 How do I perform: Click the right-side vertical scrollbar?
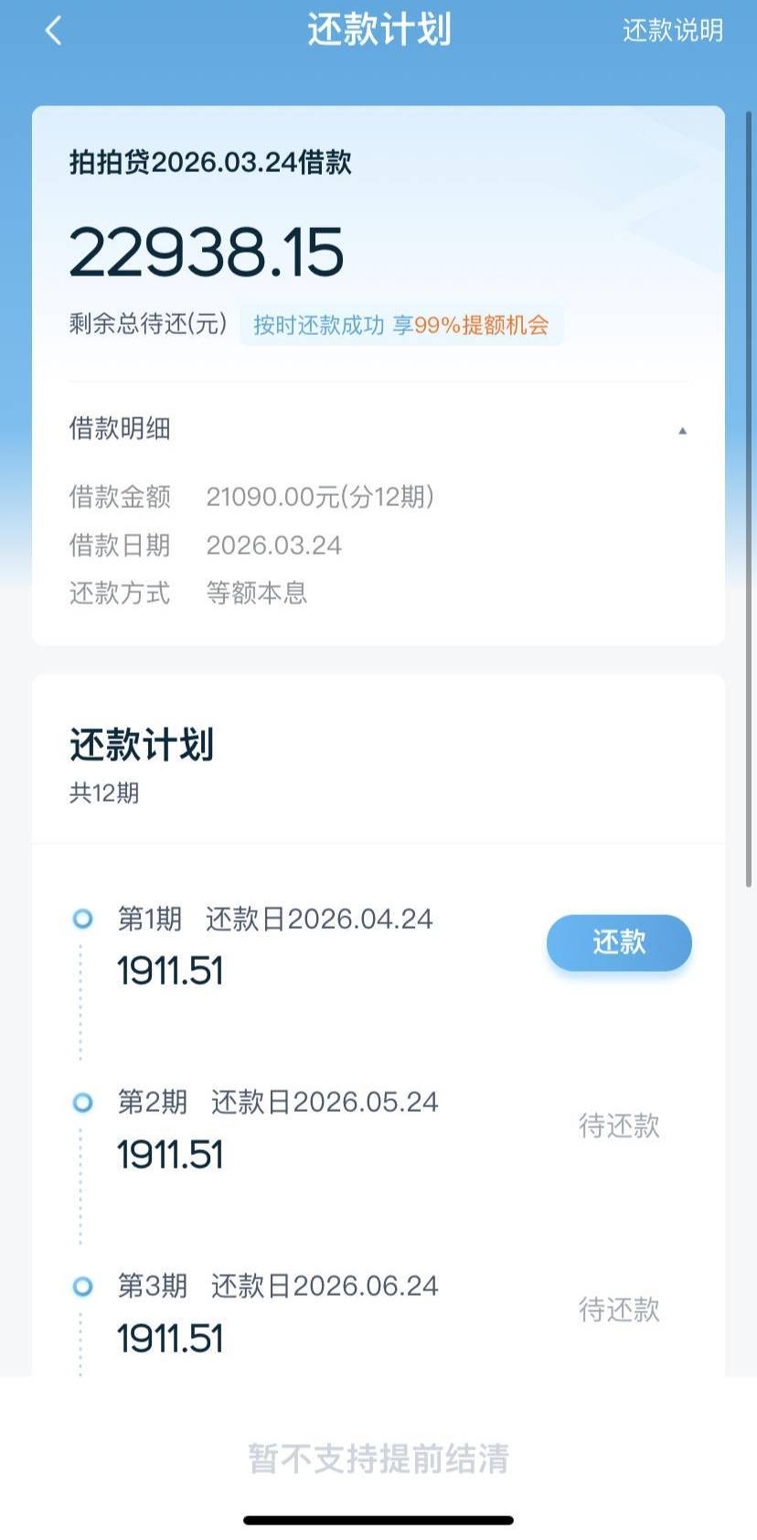[x=749, y=494]
